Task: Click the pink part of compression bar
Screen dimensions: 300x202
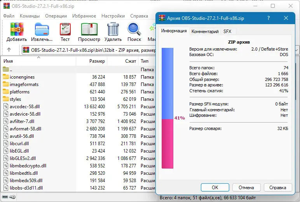Action: (167, 144)
